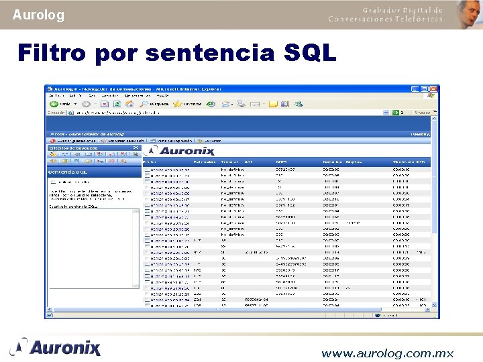Click the Refresh page icon

point(117,104)
